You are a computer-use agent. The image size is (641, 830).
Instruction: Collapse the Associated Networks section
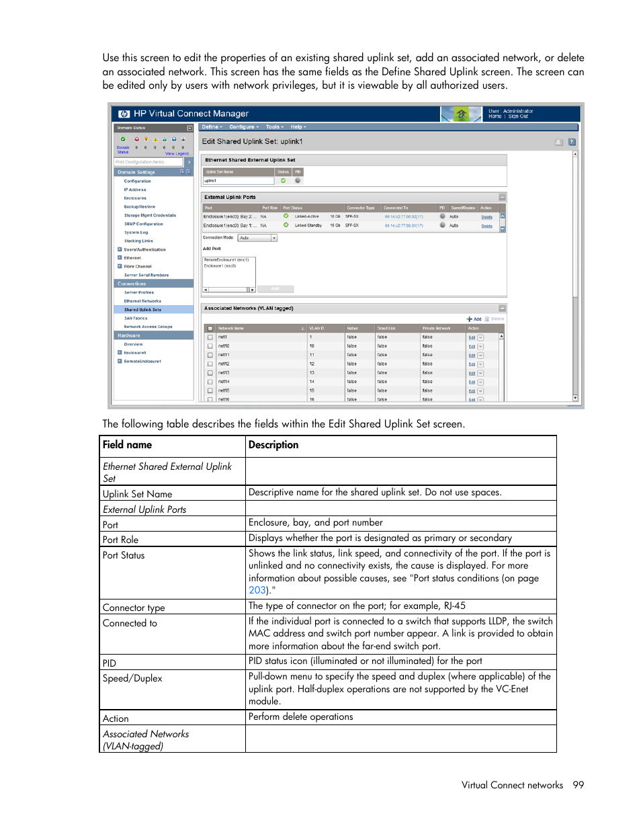click(x=501, y=308)
